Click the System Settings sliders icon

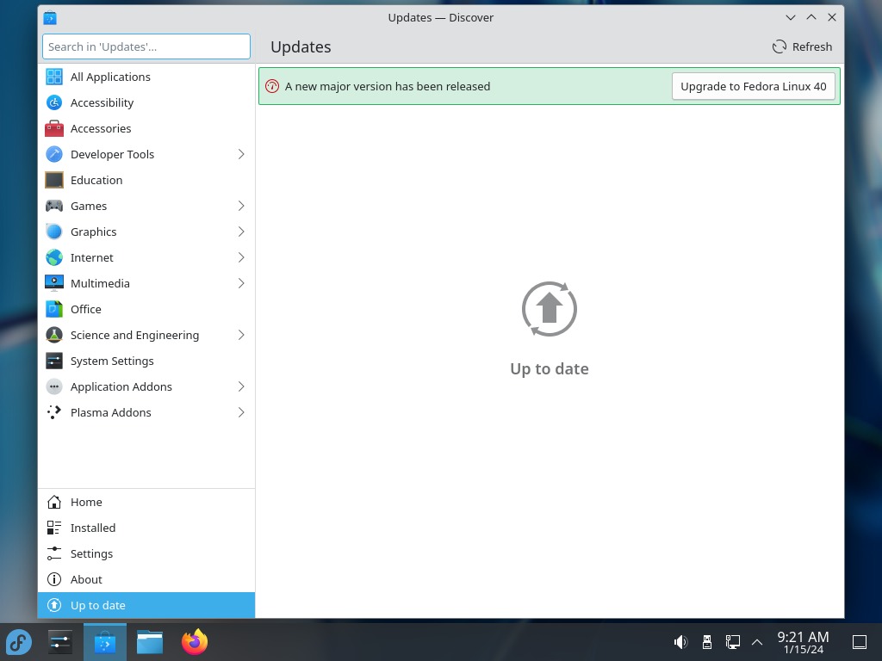point(54,361)
